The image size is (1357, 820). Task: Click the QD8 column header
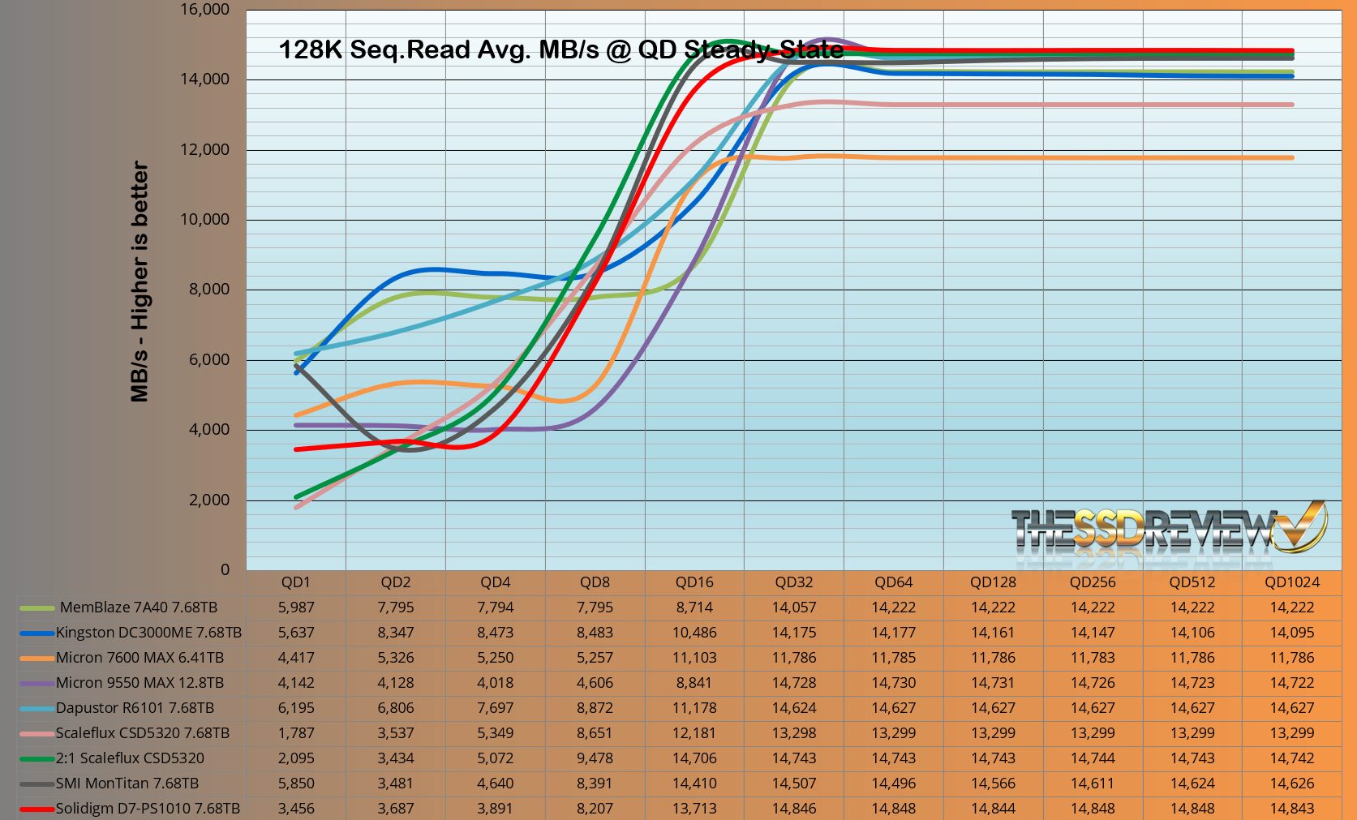[x=595, y=582]
